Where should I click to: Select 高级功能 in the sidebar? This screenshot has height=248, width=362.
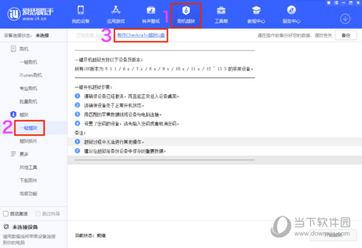pyautogui.click(x=28, y=194)
